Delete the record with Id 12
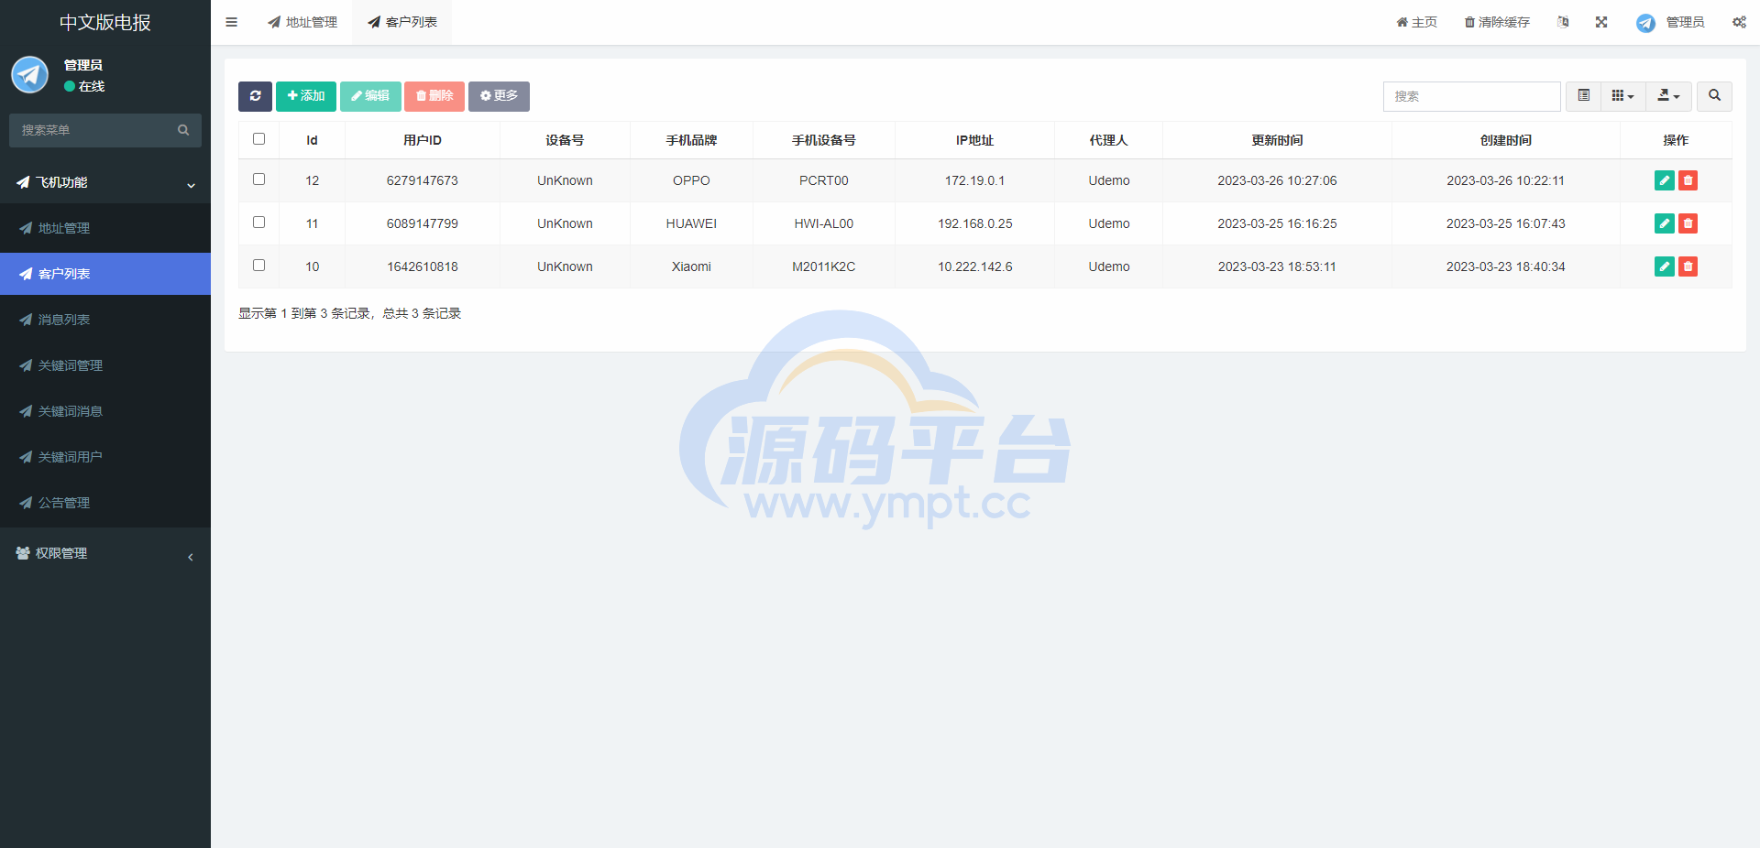1760x848 pixels. 1688,180
